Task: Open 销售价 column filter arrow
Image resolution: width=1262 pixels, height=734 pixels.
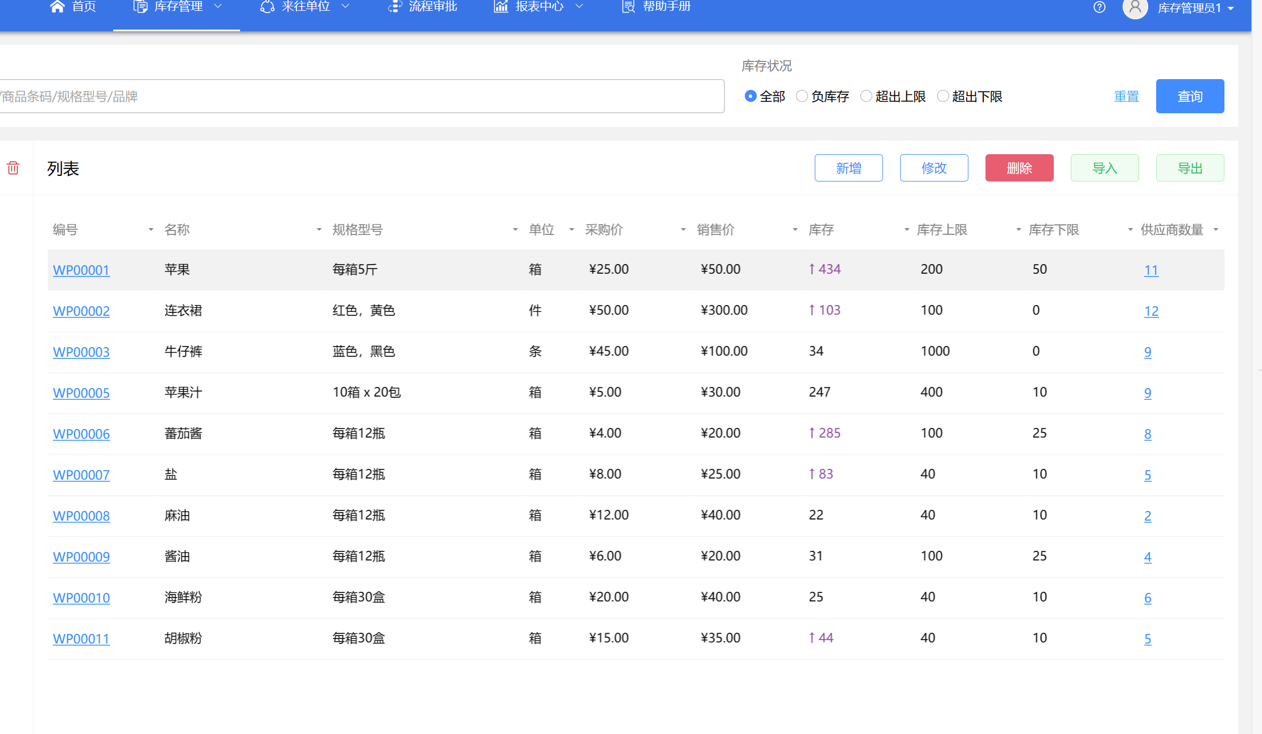Action: (795, 230)
